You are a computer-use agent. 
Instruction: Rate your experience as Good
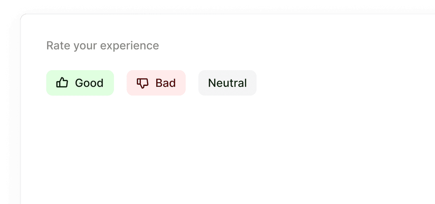coord(80,83)
